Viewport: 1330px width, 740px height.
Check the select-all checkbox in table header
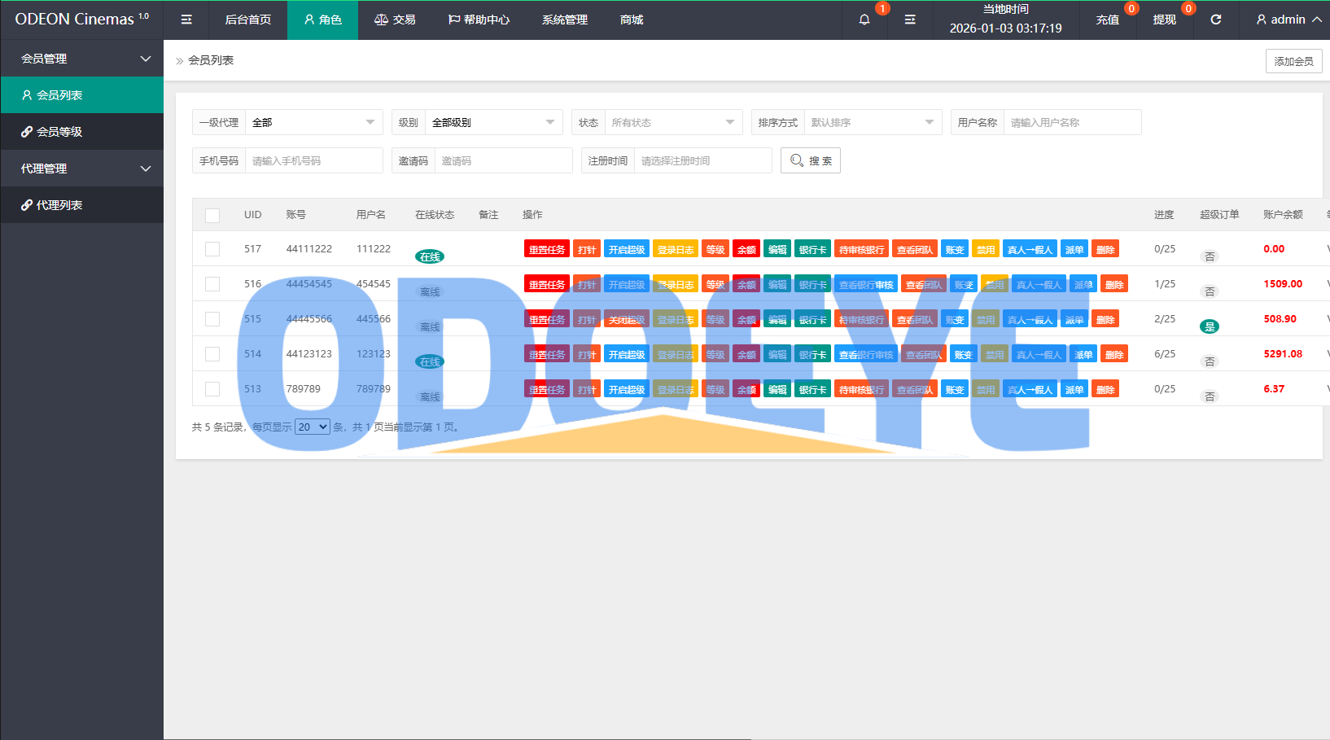click(x=212, y=215)
